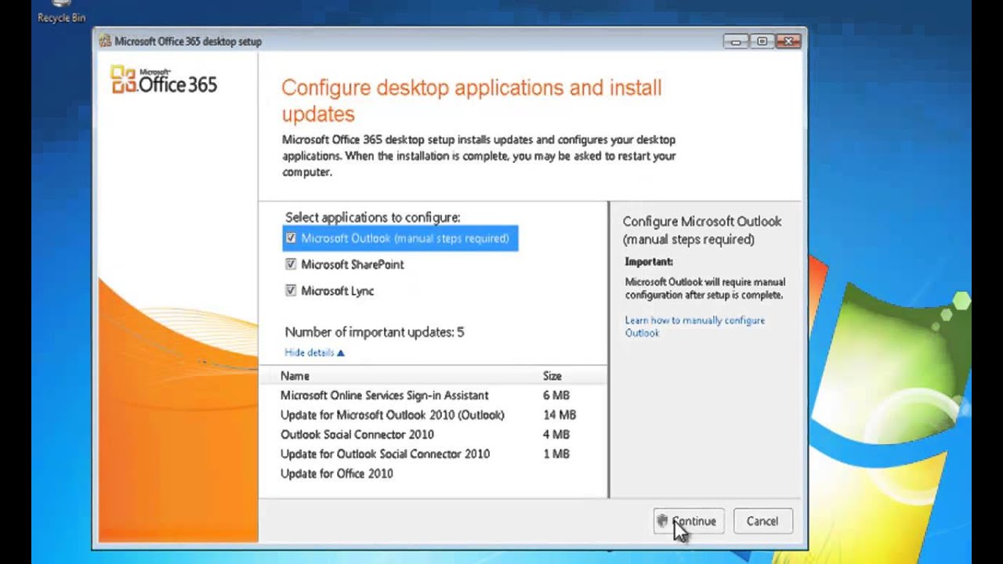This screenshot has width=1003, height=564.
Task: Click Number of important updates: 5 text
Action: tap(375, 332)
